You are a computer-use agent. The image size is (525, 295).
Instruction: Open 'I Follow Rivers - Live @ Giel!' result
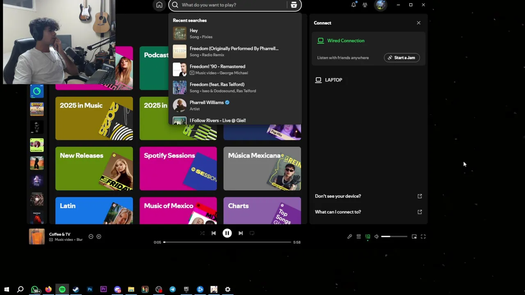pyautogui.click(x=235, y=120)
